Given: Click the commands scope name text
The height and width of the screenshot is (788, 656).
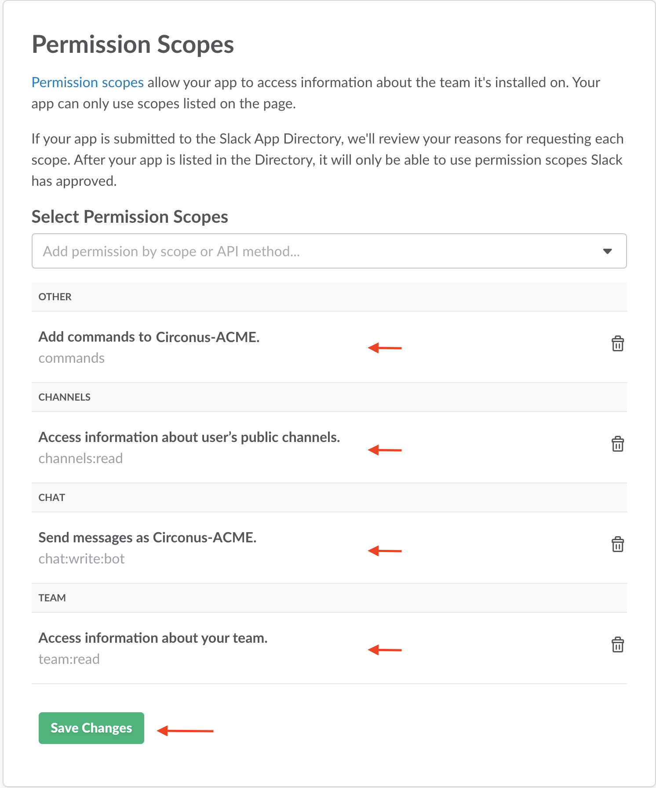Looking at the screenshot, I should coord(72,358).
